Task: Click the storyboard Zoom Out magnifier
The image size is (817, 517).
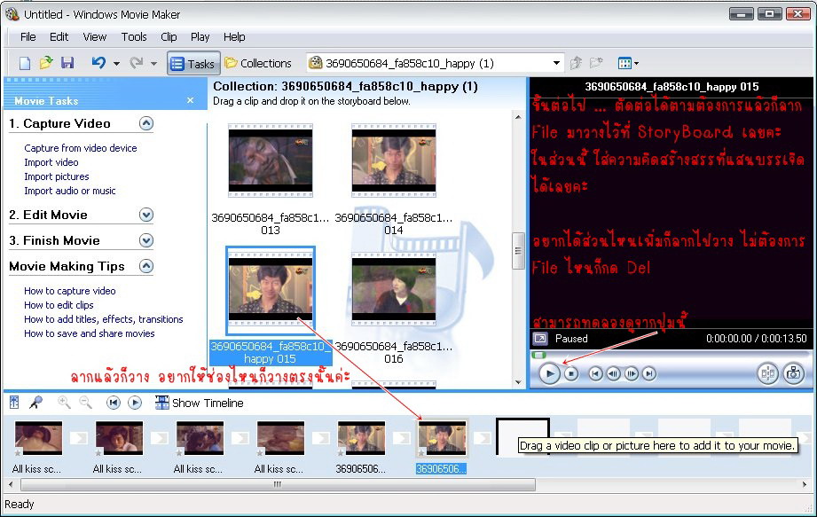Action: [x=85, y=403]
